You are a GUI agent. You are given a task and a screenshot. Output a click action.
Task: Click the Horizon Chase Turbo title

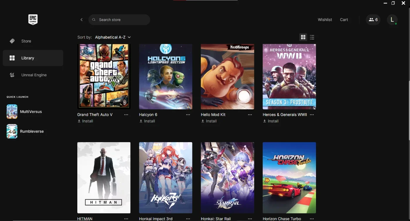282,219
